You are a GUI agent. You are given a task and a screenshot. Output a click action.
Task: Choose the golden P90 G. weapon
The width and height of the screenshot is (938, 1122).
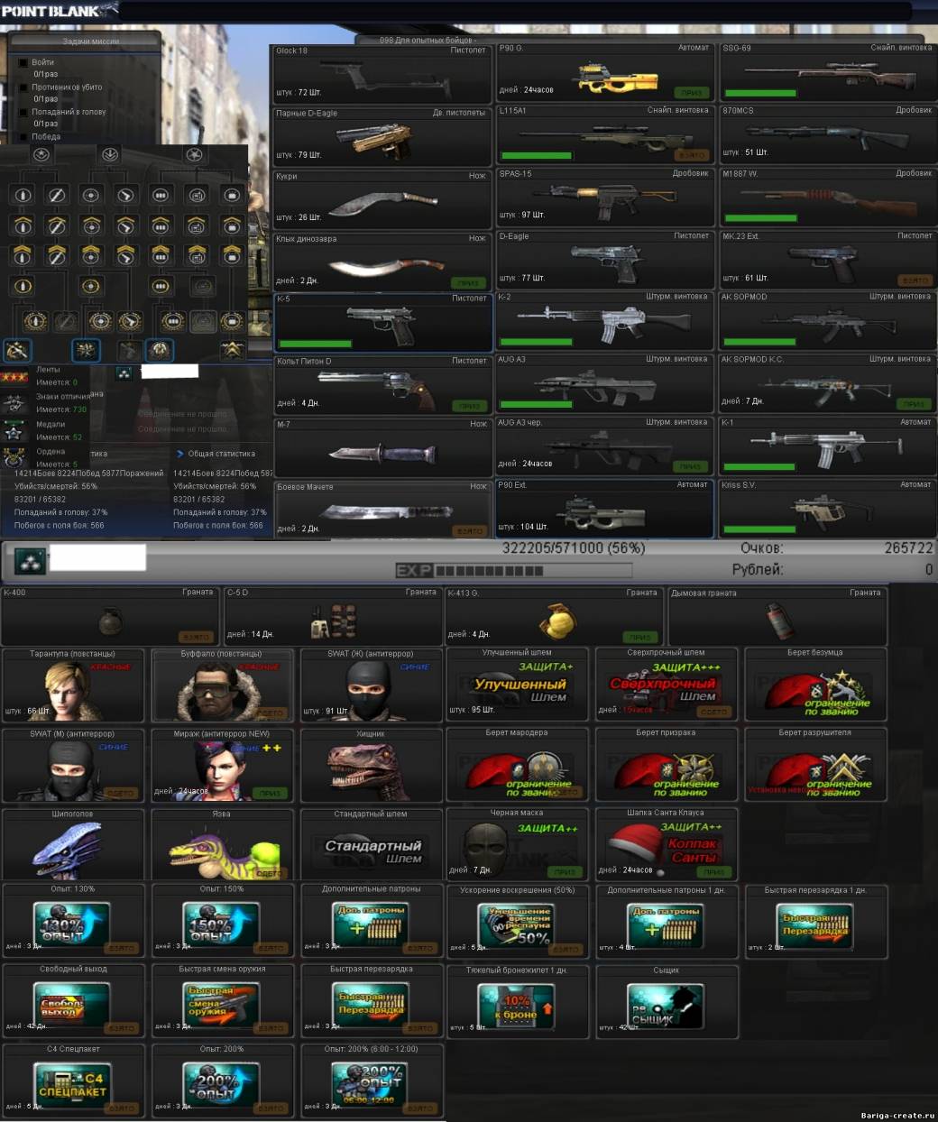pos(606,73)
